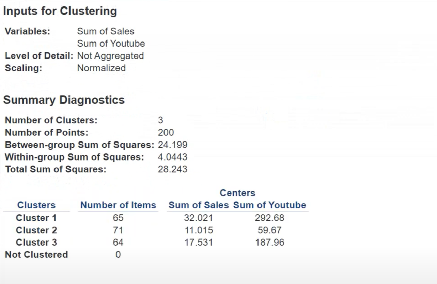Viewport: 437px width, 284px height.
Task: Click the Total Sum of Squares value 28.243
Action: (172, 169)
